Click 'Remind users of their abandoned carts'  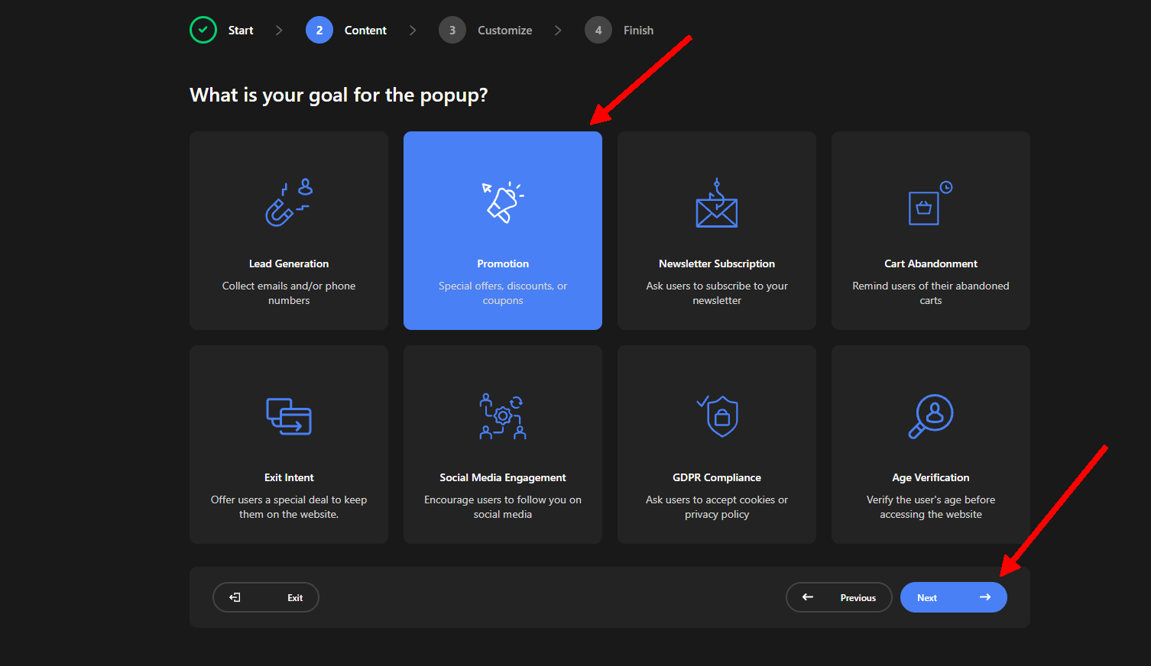[931, 293]
